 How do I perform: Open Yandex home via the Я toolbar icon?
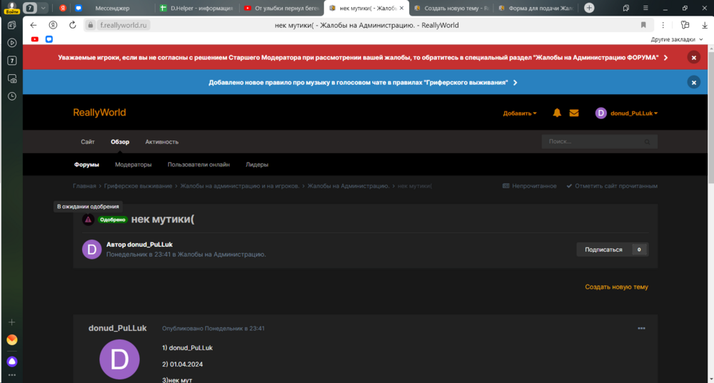[x=53, y=25]
